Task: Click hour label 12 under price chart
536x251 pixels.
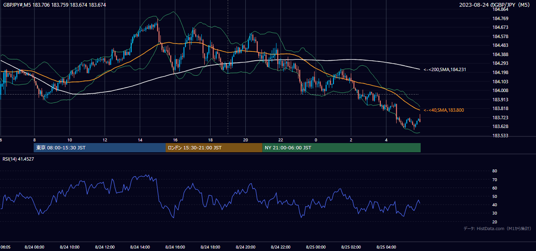Action: pyautogui.click(x=105, y=140)
